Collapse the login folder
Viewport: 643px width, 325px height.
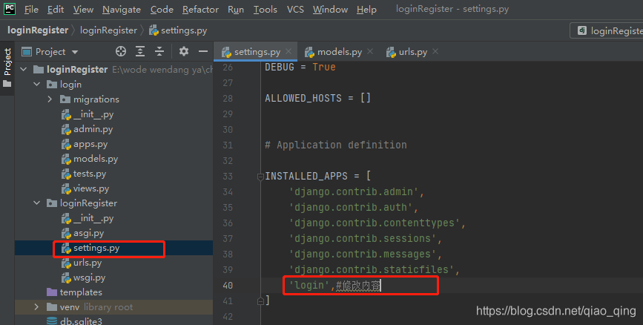pos(37,85)
